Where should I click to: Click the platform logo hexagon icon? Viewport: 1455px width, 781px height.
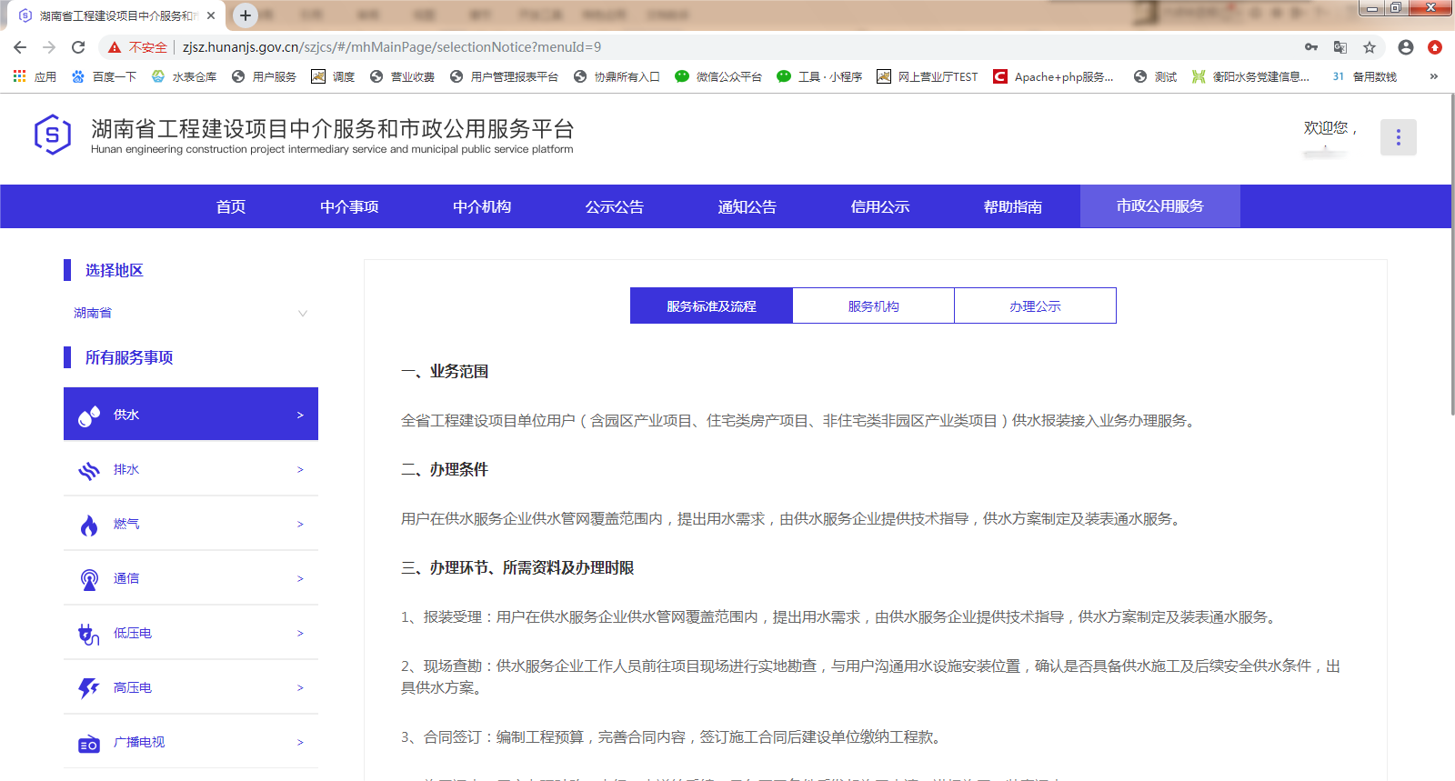(53, 135)
